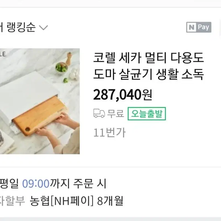Open the cutting board sterilizer product thumbnail
The height and width of the screenshot is (221, 221).
click(x=40, y=101)
